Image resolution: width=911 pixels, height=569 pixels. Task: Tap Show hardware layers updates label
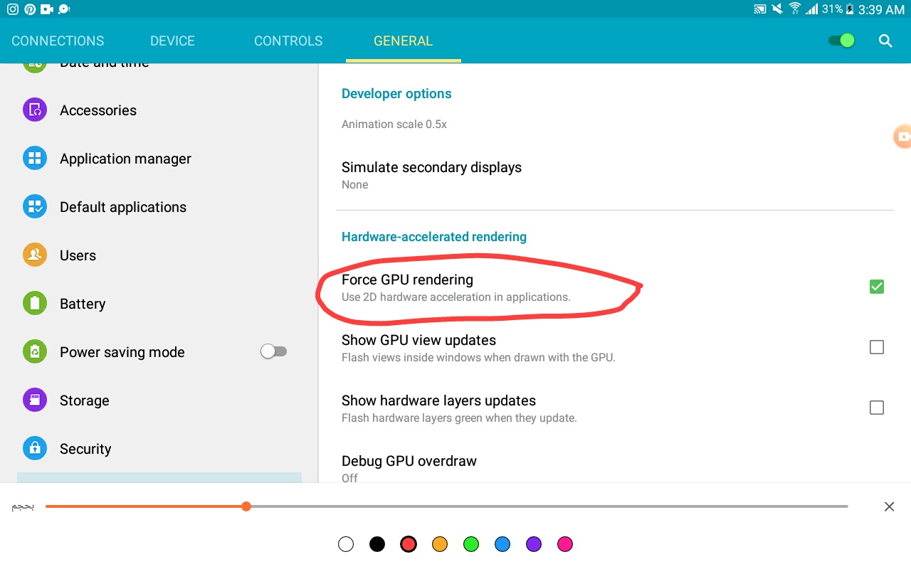438,400
